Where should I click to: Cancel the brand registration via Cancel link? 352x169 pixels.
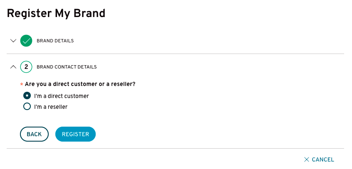coord(319,159)
